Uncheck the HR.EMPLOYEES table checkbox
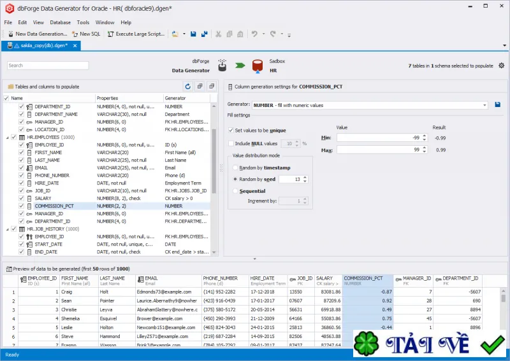The image size is (510, 361). pyautogui.click(x=13, y=137)
